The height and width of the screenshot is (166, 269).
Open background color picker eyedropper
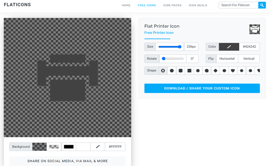click(97, 146)
